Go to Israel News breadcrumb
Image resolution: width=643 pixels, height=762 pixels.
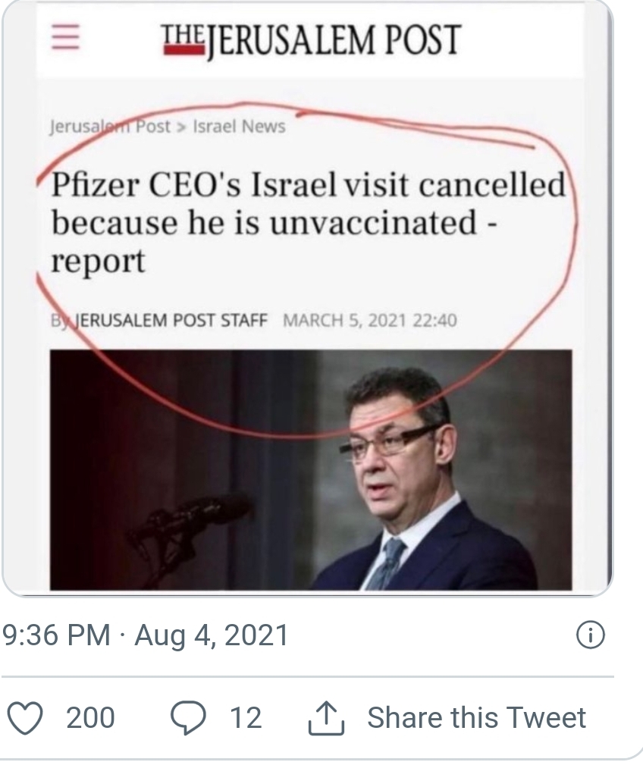(x=239, y=127)
